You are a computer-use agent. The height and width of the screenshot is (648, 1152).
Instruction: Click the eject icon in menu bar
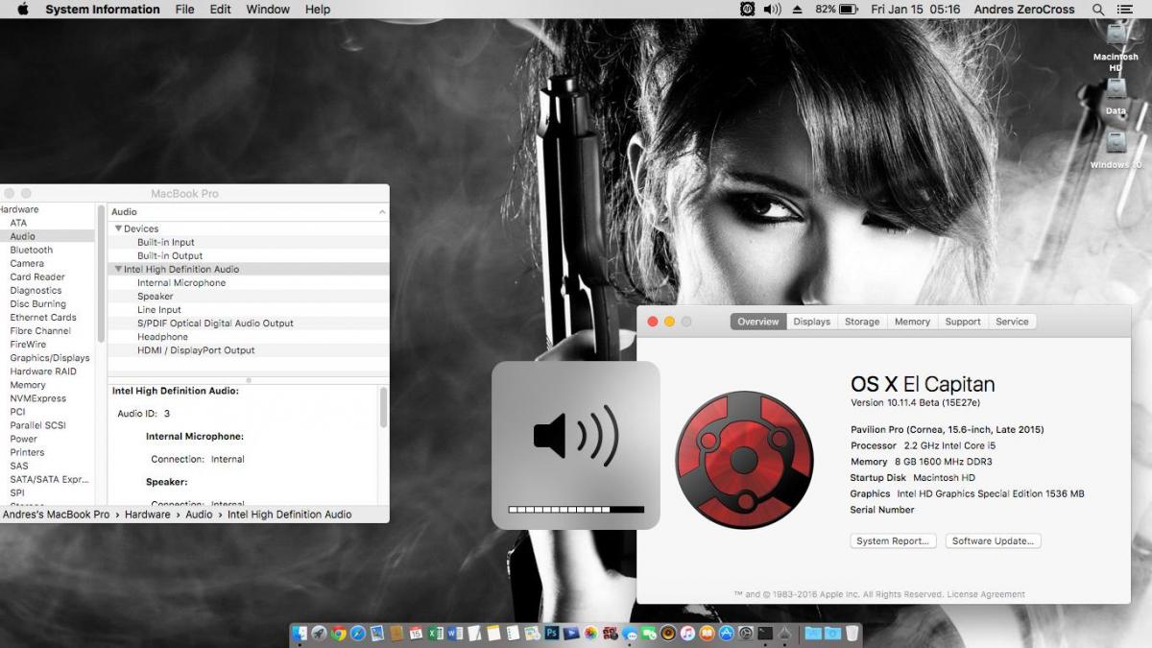coord(798,9)
